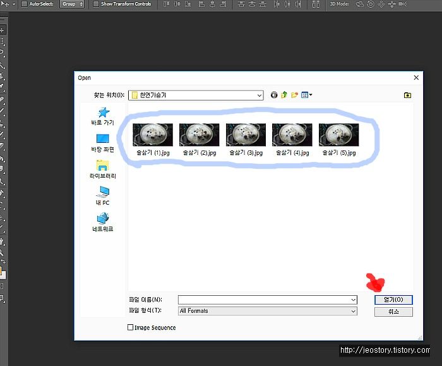Select thumbnail of 솔삼기 (1).jpg
The image size is (442, 366).
click(x=153, y=135)
